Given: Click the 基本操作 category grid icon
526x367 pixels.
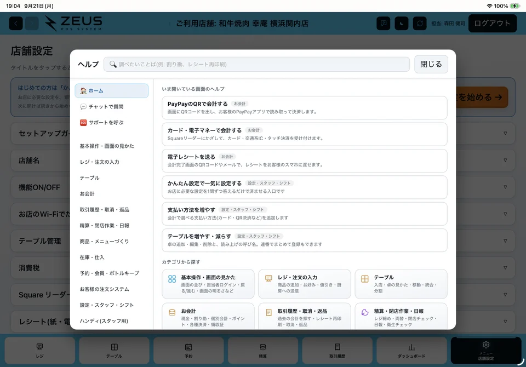Looking at the screenshot, I should (172, 279).
